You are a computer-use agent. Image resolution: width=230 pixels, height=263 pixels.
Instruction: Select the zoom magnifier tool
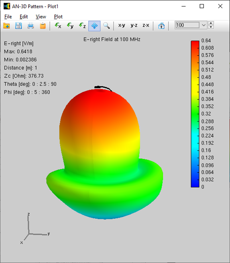(106, 26)
